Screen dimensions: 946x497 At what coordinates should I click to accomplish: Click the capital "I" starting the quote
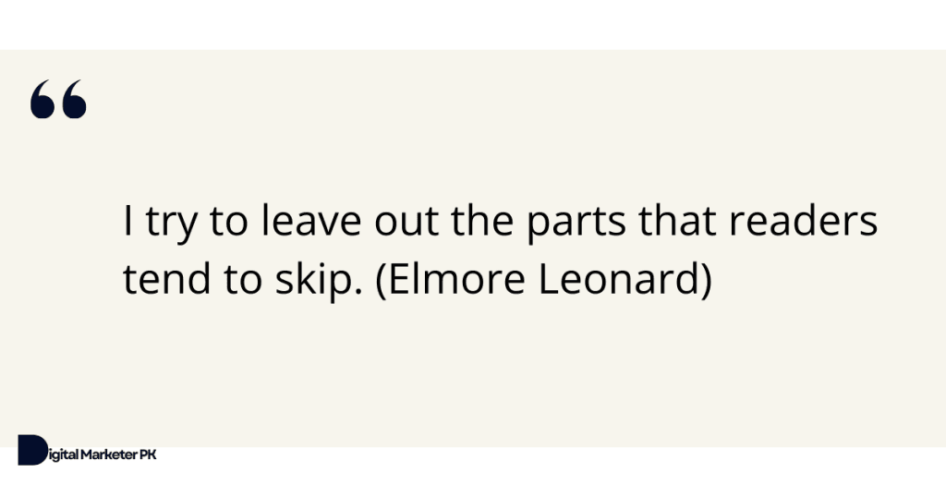(127, 221)
